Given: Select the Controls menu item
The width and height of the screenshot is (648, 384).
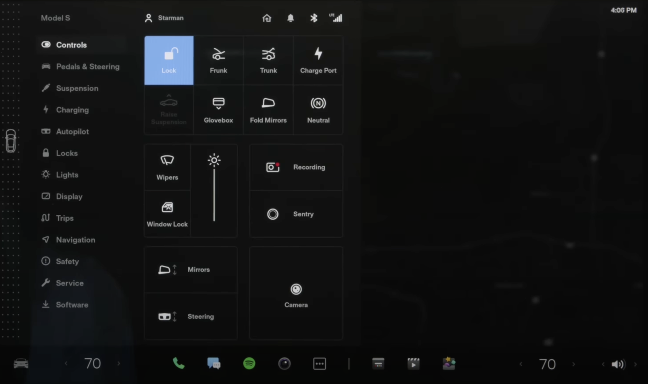Looking at the screenshot, I should [82, 45].
